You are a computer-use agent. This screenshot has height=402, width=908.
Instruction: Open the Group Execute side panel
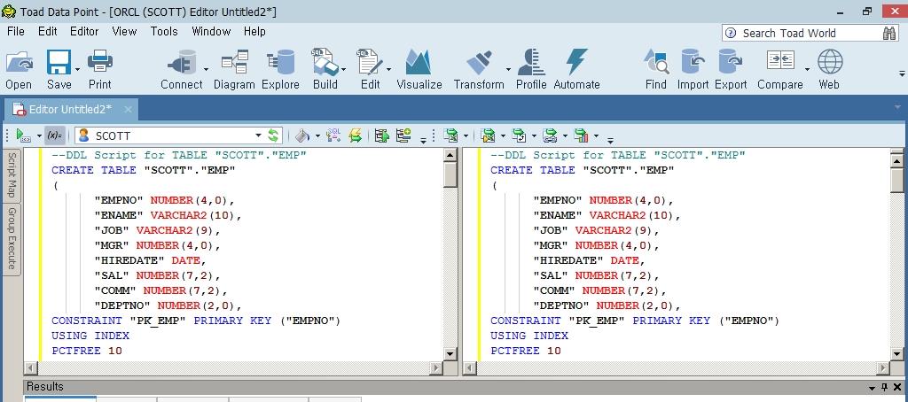pyautogui.click(x=12, y=239)
